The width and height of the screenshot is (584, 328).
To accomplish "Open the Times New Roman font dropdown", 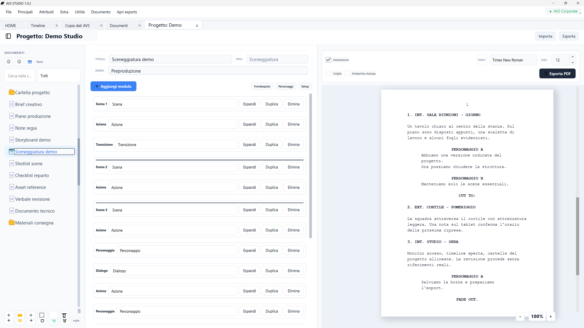I will [513, 60].
